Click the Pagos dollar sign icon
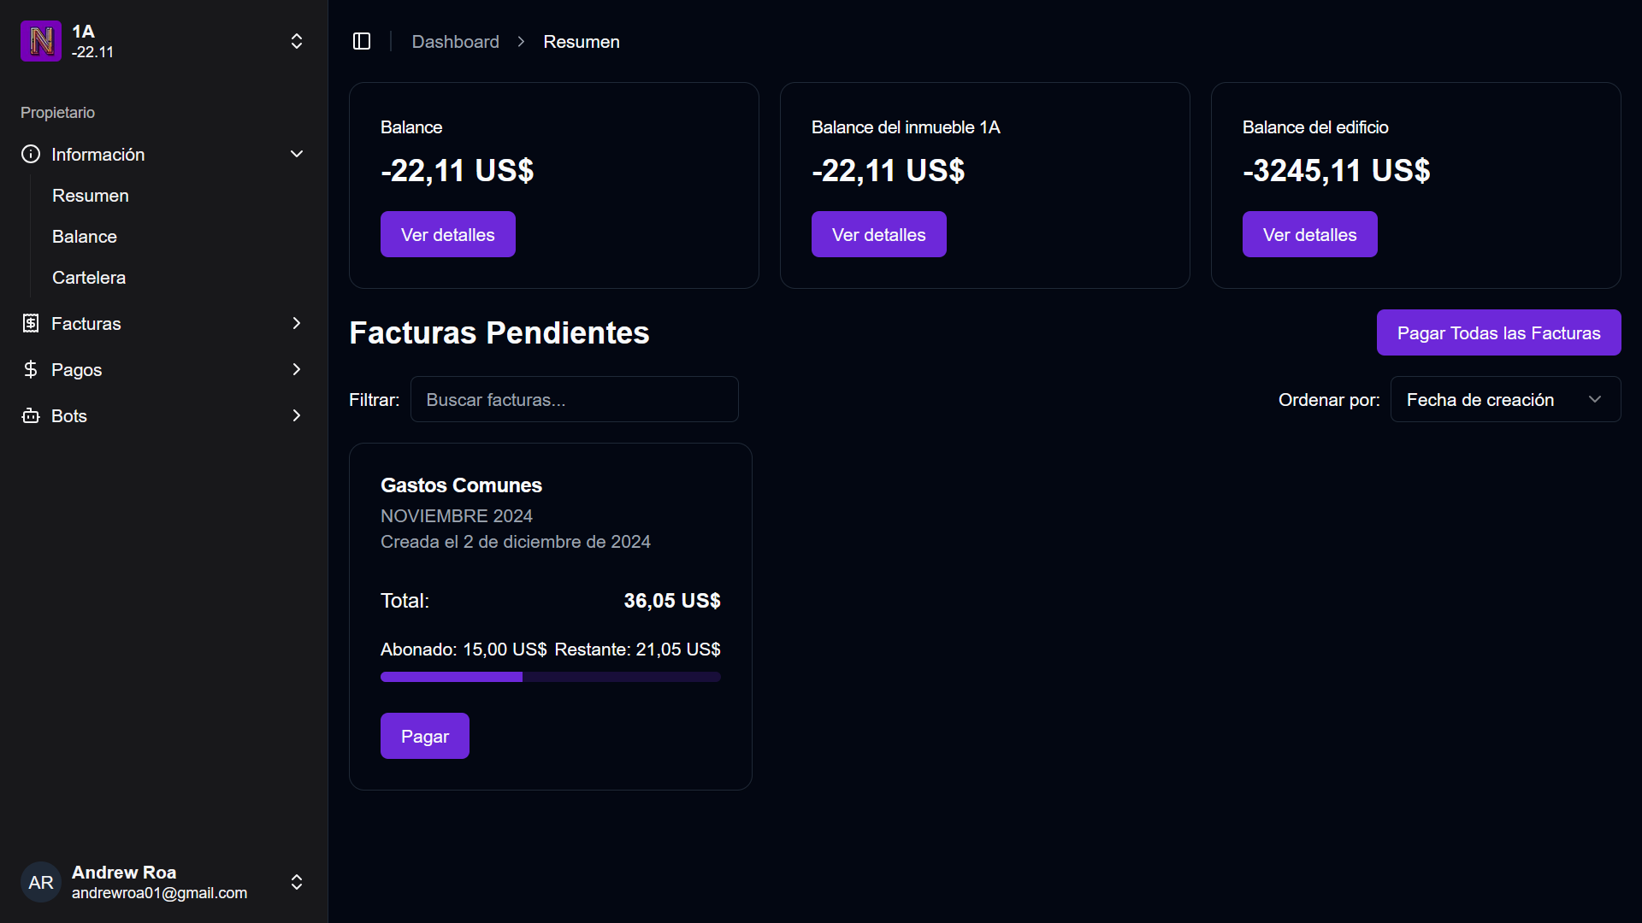The width and height of the screenshot is (1642, 923). [x=31, y=369]
